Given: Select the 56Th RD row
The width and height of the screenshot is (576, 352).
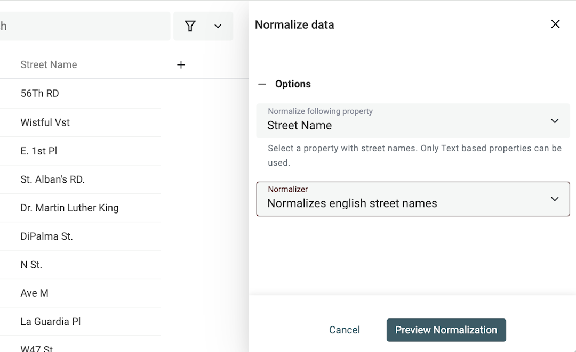Looking at the screenshot, I should 41,93.
